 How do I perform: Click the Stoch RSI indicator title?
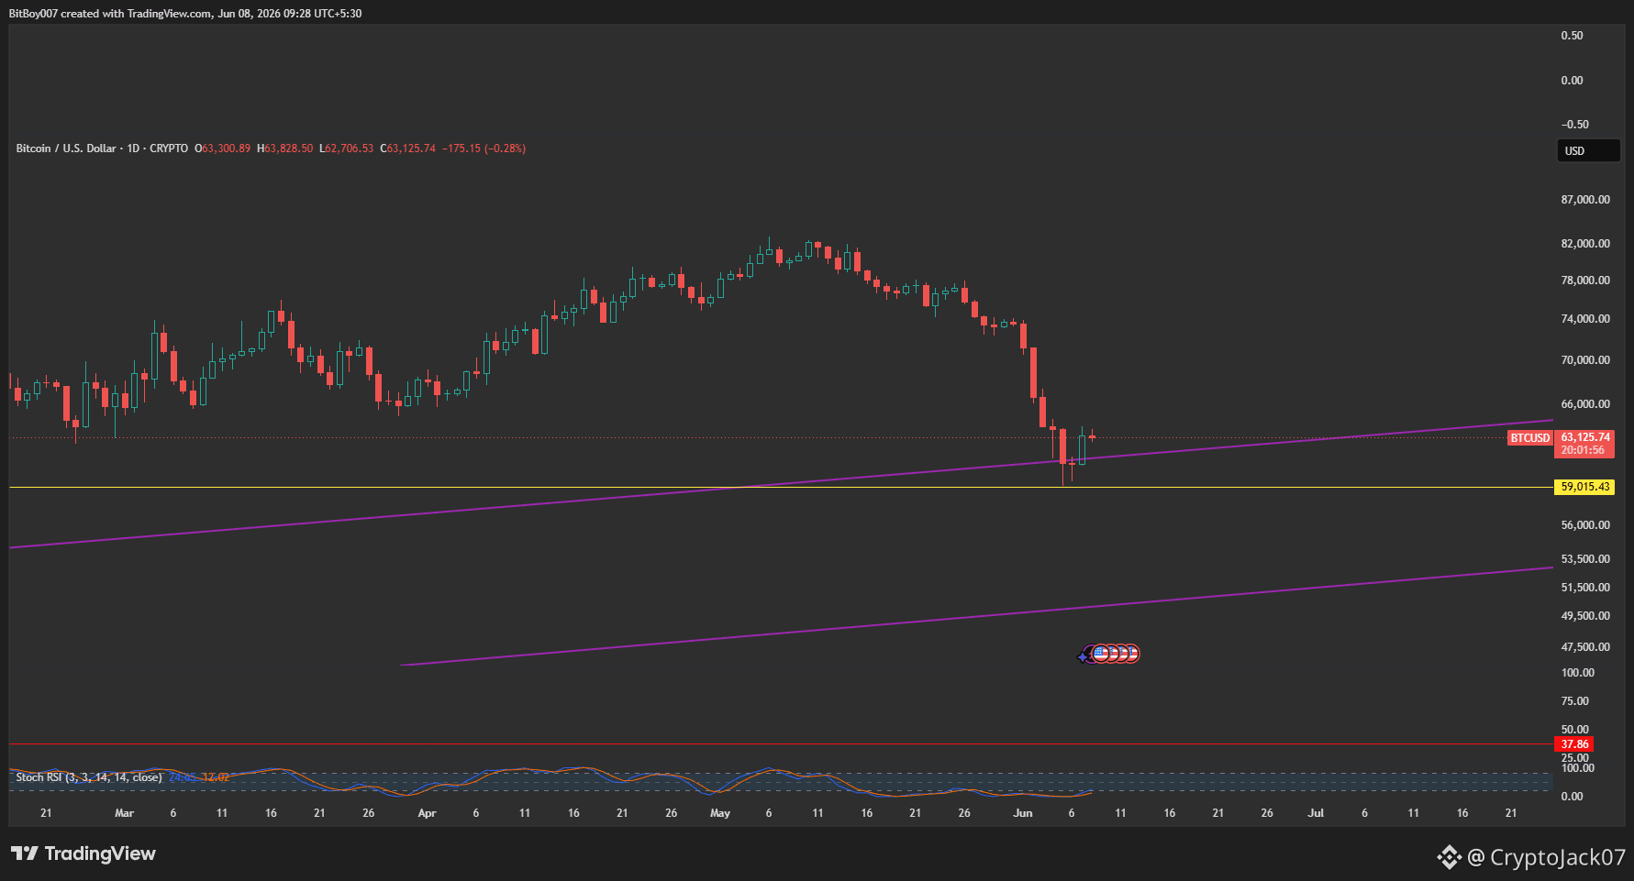point(89,777)
